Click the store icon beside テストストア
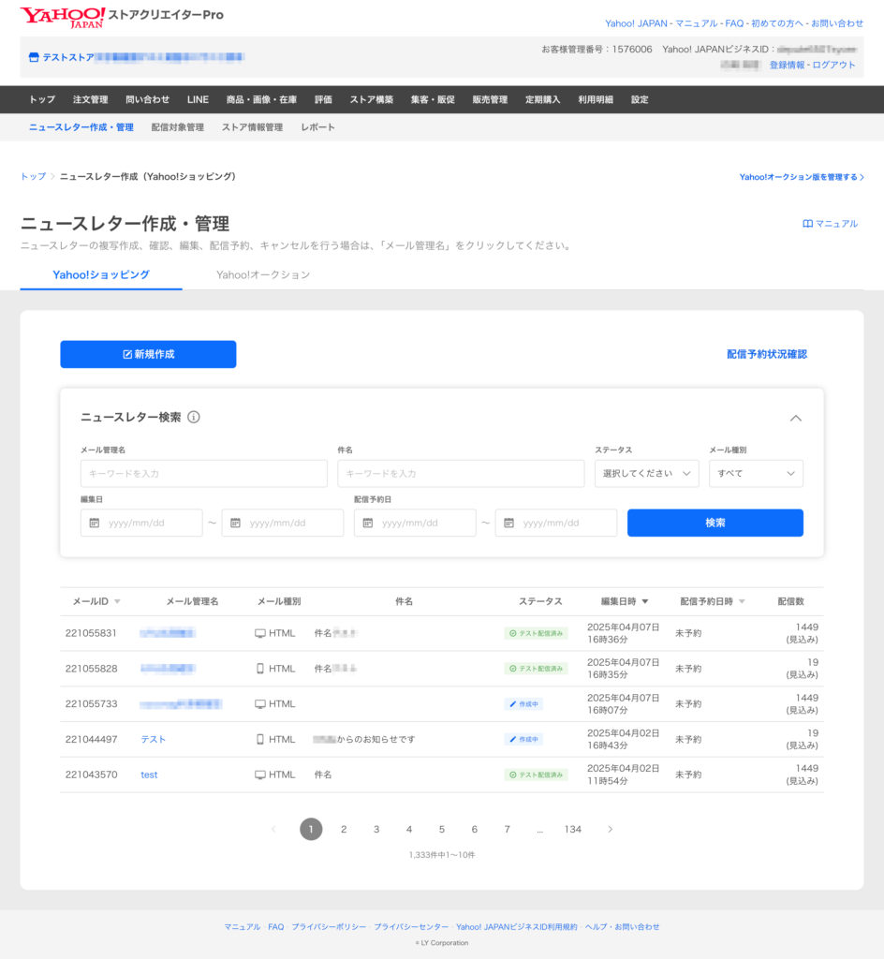Viewport: 884px width, 959px height. coord(34,57)
